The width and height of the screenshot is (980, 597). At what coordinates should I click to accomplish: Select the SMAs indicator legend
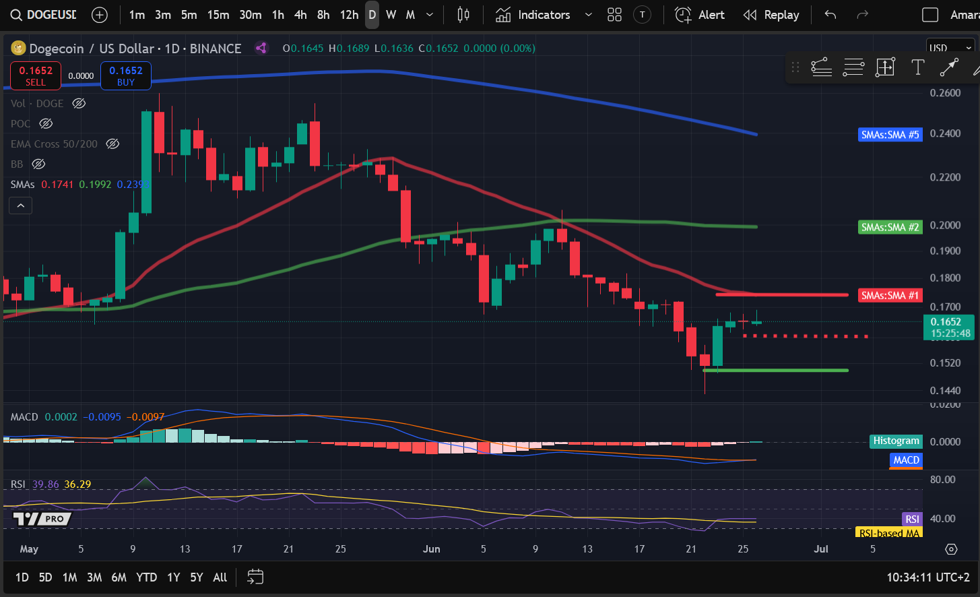click(x=23, y=184)
